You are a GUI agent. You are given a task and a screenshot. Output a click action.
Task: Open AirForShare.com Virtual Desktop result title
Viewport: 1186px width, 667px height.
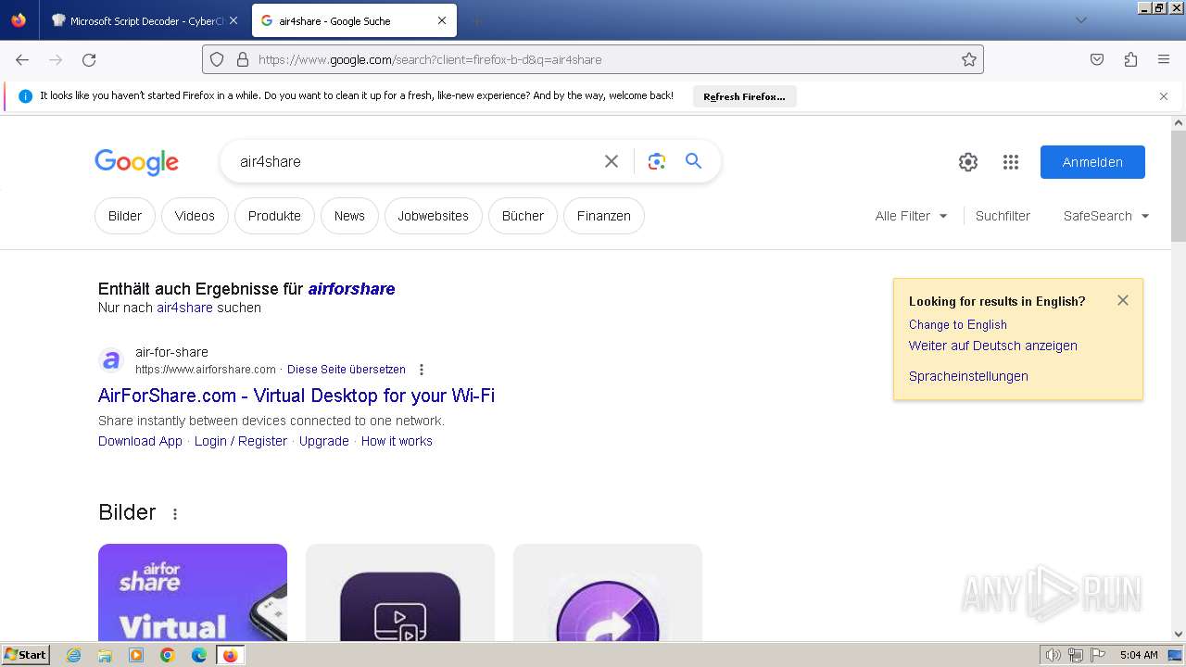coord(296,396)
